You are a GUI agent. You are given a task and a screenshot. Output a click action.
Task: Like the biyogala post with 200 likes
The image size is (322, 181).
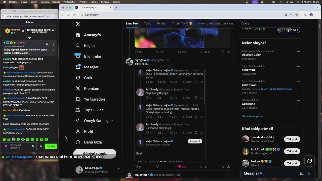pyautogui.click(x=182, y=166)
